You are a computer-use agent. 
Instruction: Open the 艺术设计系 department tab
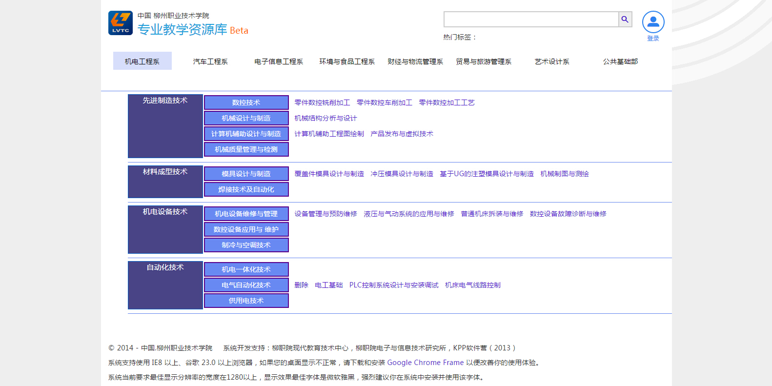tap(552, 61)
